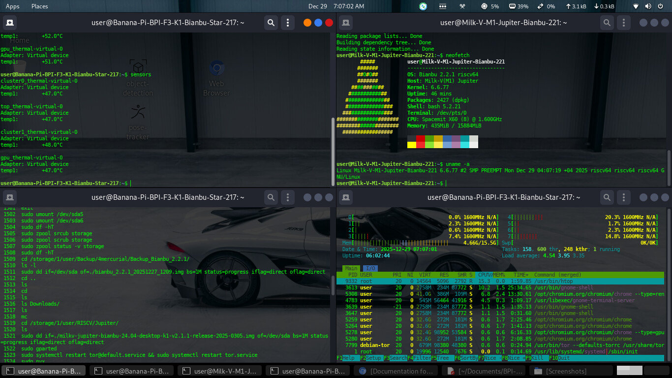Click search icon in Milk-V terminal header
The image size is (672, 378).
click(607, 23)
